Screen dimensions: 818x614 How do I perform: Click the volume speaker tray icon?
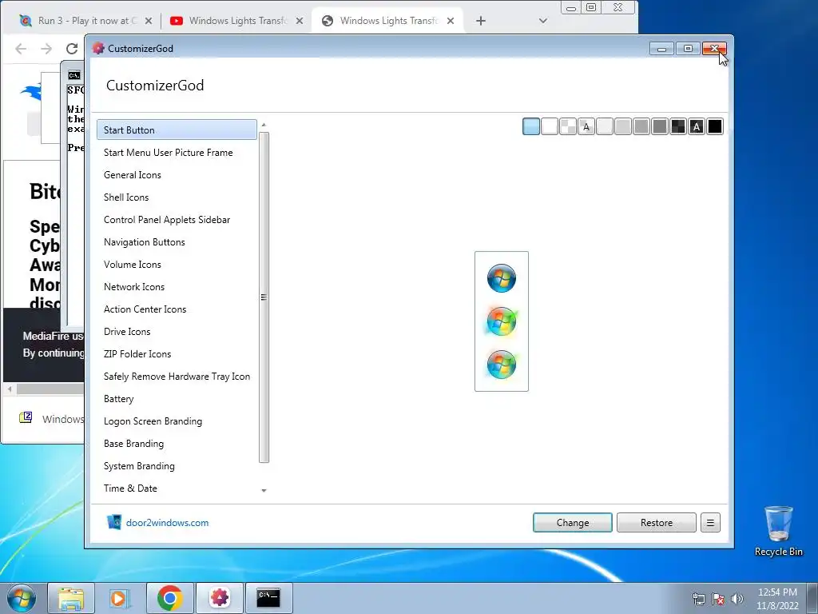737,599
